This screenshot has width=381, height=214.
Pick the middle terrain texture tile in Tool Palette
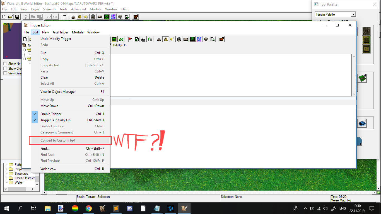click(x=366, y=40)
